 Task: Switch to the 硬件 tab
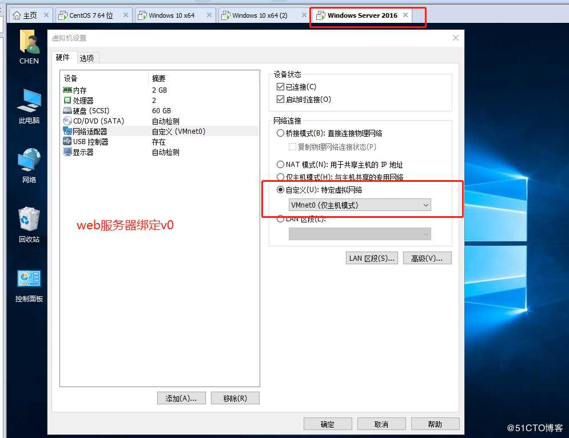click(63, 57)
